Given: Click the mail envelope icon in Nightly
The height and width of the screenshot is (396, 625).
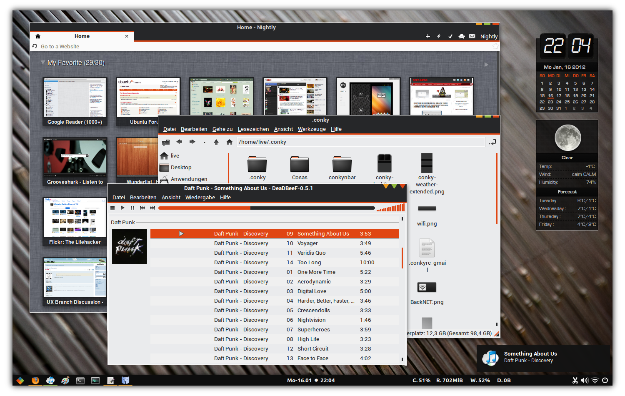Looking at the screenshot, I should 472,36.
